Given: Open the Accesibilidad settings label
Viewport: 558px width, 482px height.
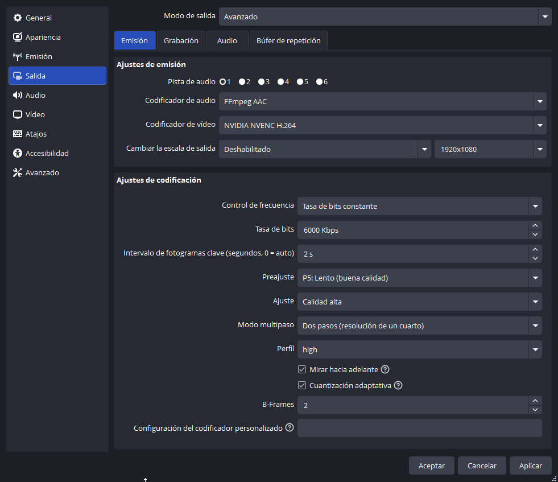Looking at the screenshot, I should [47, 153].
